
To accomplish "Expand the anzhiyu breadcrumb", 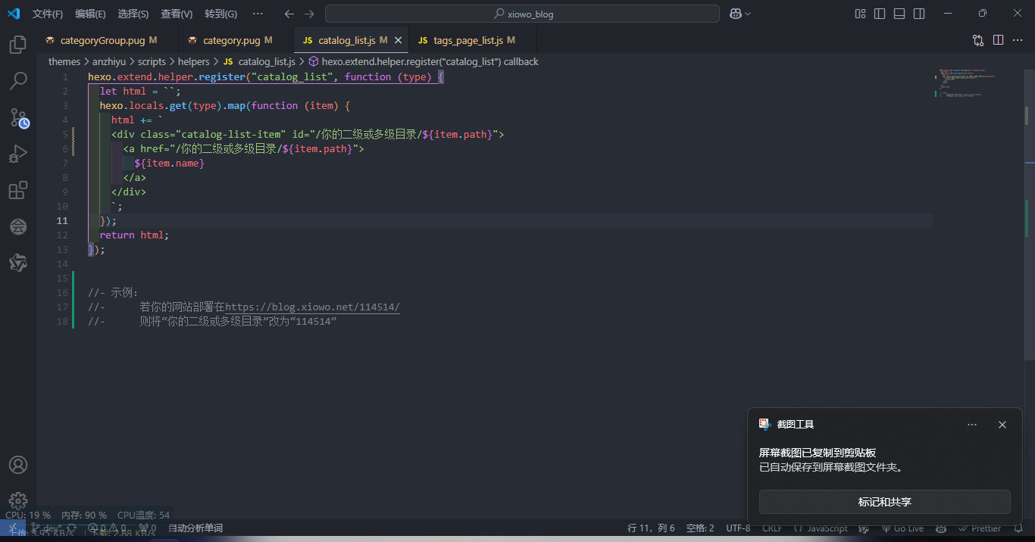I will [x=109, y=61].
